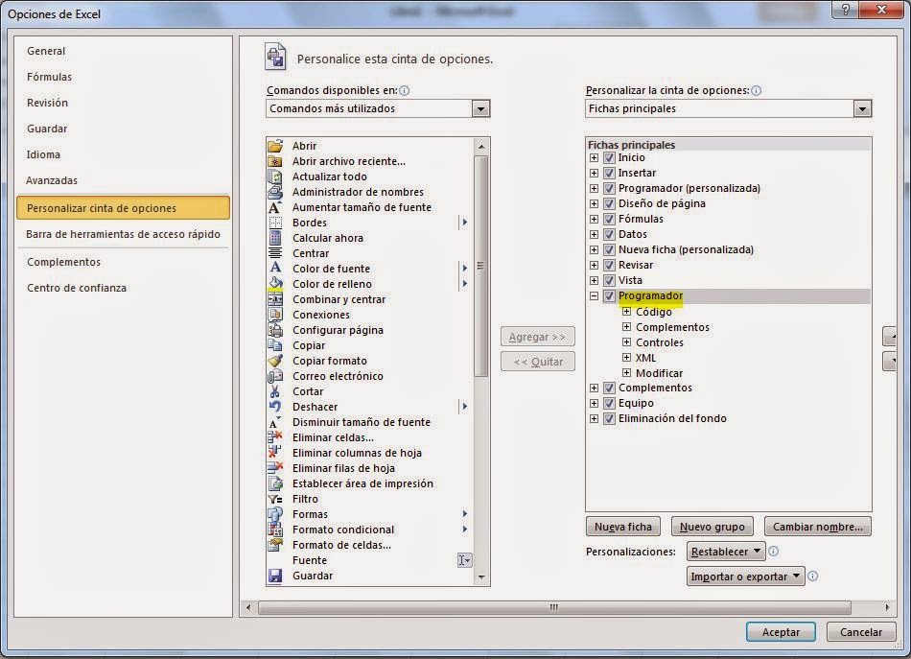The width and height of the screenshot is (911, 659).
Task: Disable the Programador tab checkbox
Action: pos(609,295)
